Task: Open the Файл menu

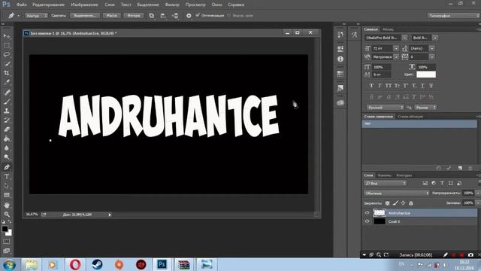Action: pos(21,5)
